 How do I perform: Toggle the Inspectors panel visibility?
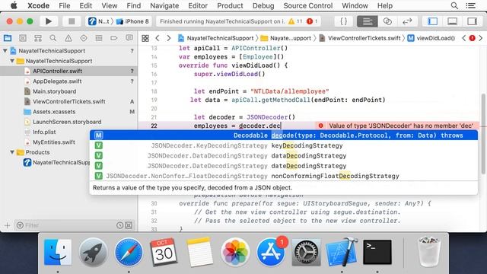pyautogui.click(x=472, y=21)
